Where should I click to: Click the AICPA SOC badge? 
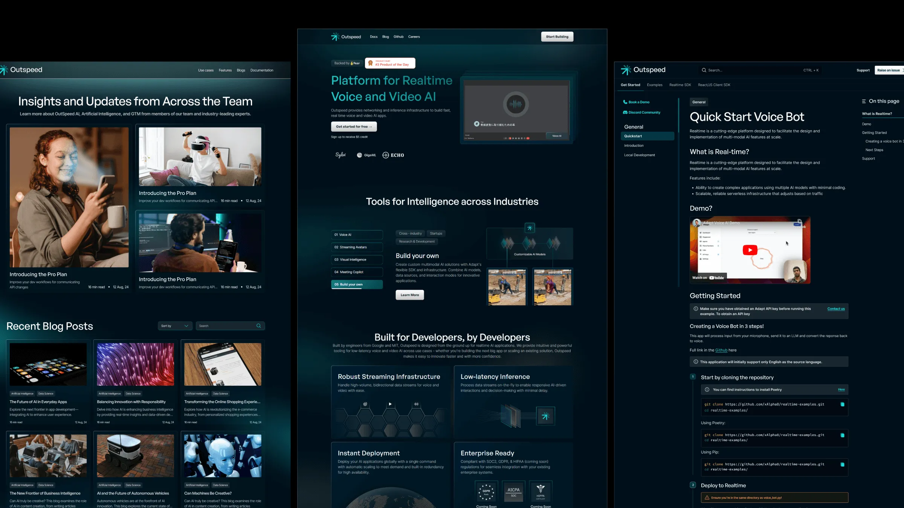click(x=513, y=491)
